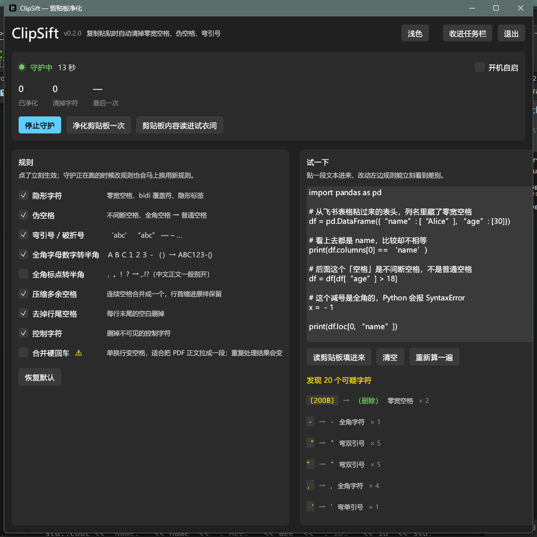Click 收进任务栏 to minimize to tray

point(467,33)
